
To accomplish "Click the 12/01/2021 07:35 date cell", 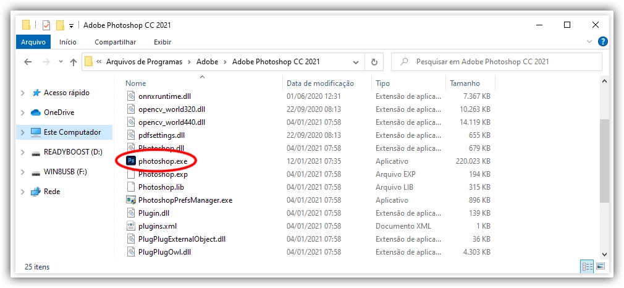I will 314,161.
